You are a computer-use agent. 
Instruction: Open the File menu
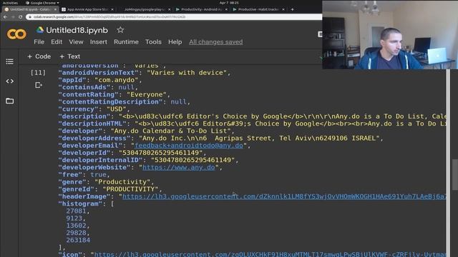[x=39, y=42]
